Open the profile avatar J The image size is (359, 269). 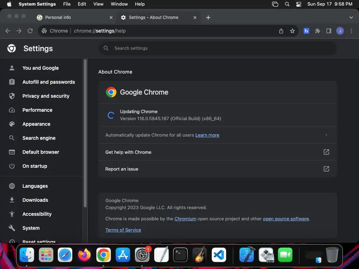(340, 31)
